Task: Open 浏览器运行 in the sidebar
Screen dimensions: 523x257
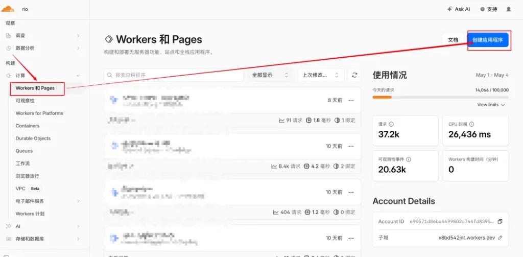Action: coord(28,176)
